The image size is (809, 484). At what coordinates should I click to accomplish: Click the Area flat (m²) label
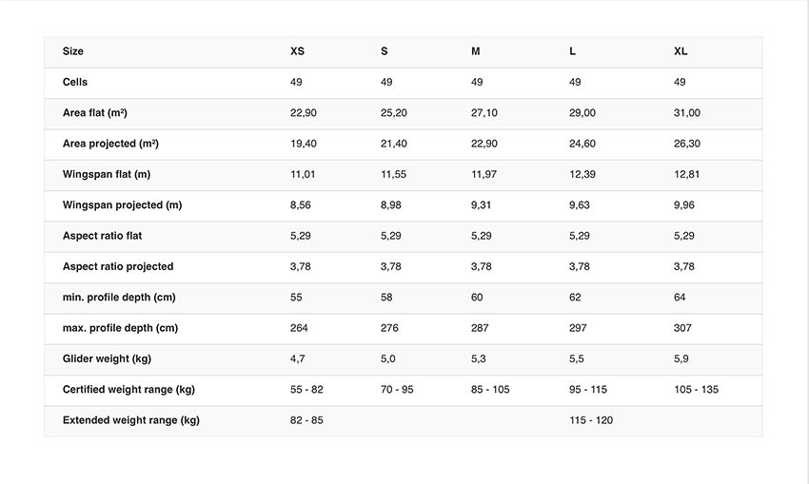pos(95,113)
